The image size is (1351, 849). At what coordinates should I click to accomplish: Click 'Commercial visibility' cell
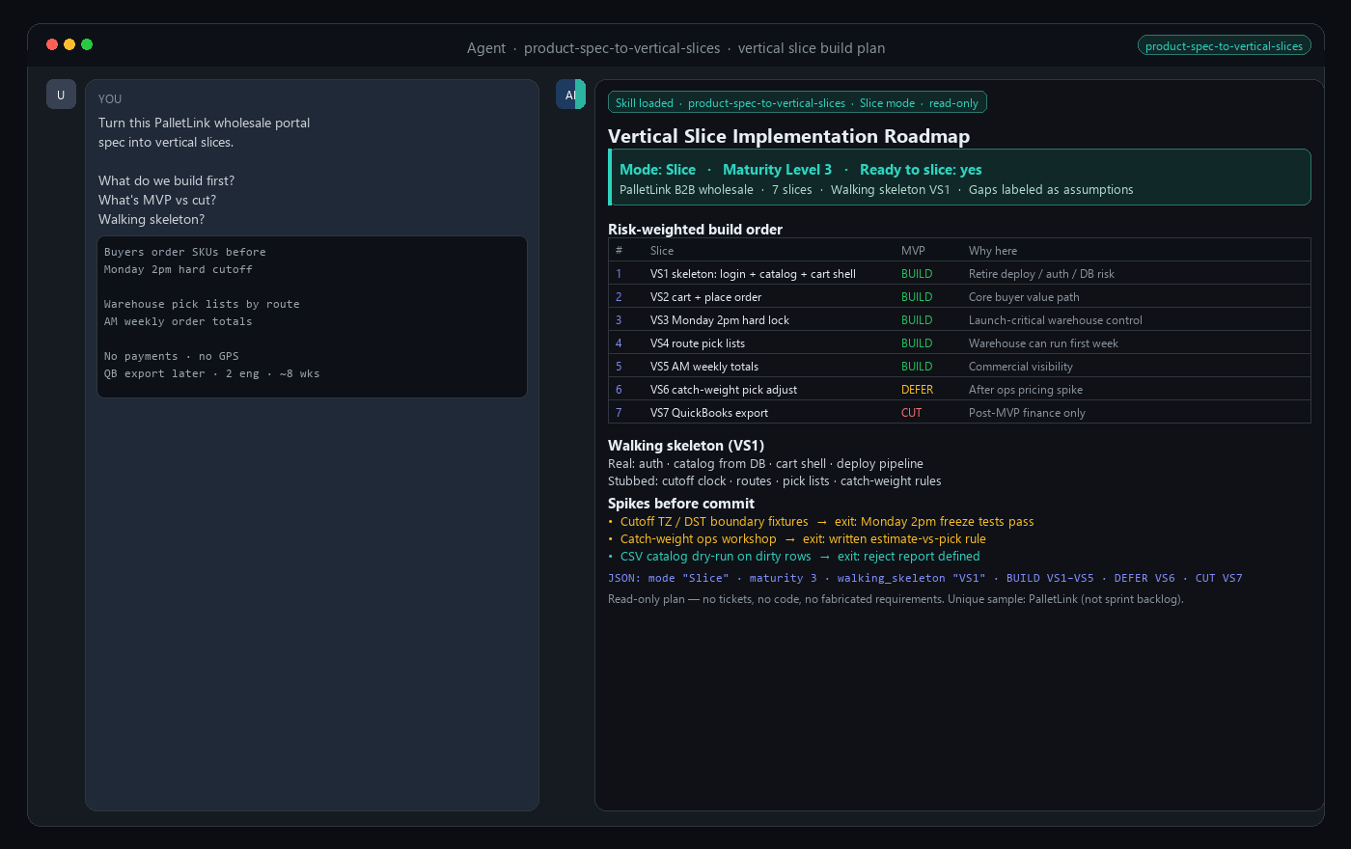click(x=1020, y=367)
